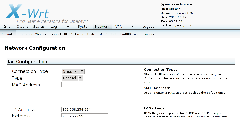The height and width of the screenshot is (117, 240).
Task: Open the Connection Type dropdown
Action: (73, 71)
